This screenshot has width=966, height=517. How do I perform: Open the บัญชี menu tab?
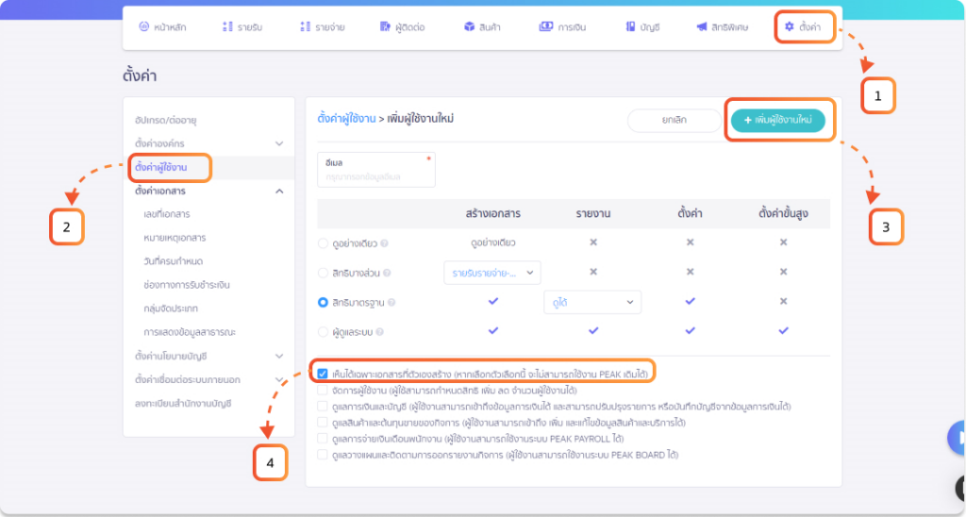(x=641, y=27)
